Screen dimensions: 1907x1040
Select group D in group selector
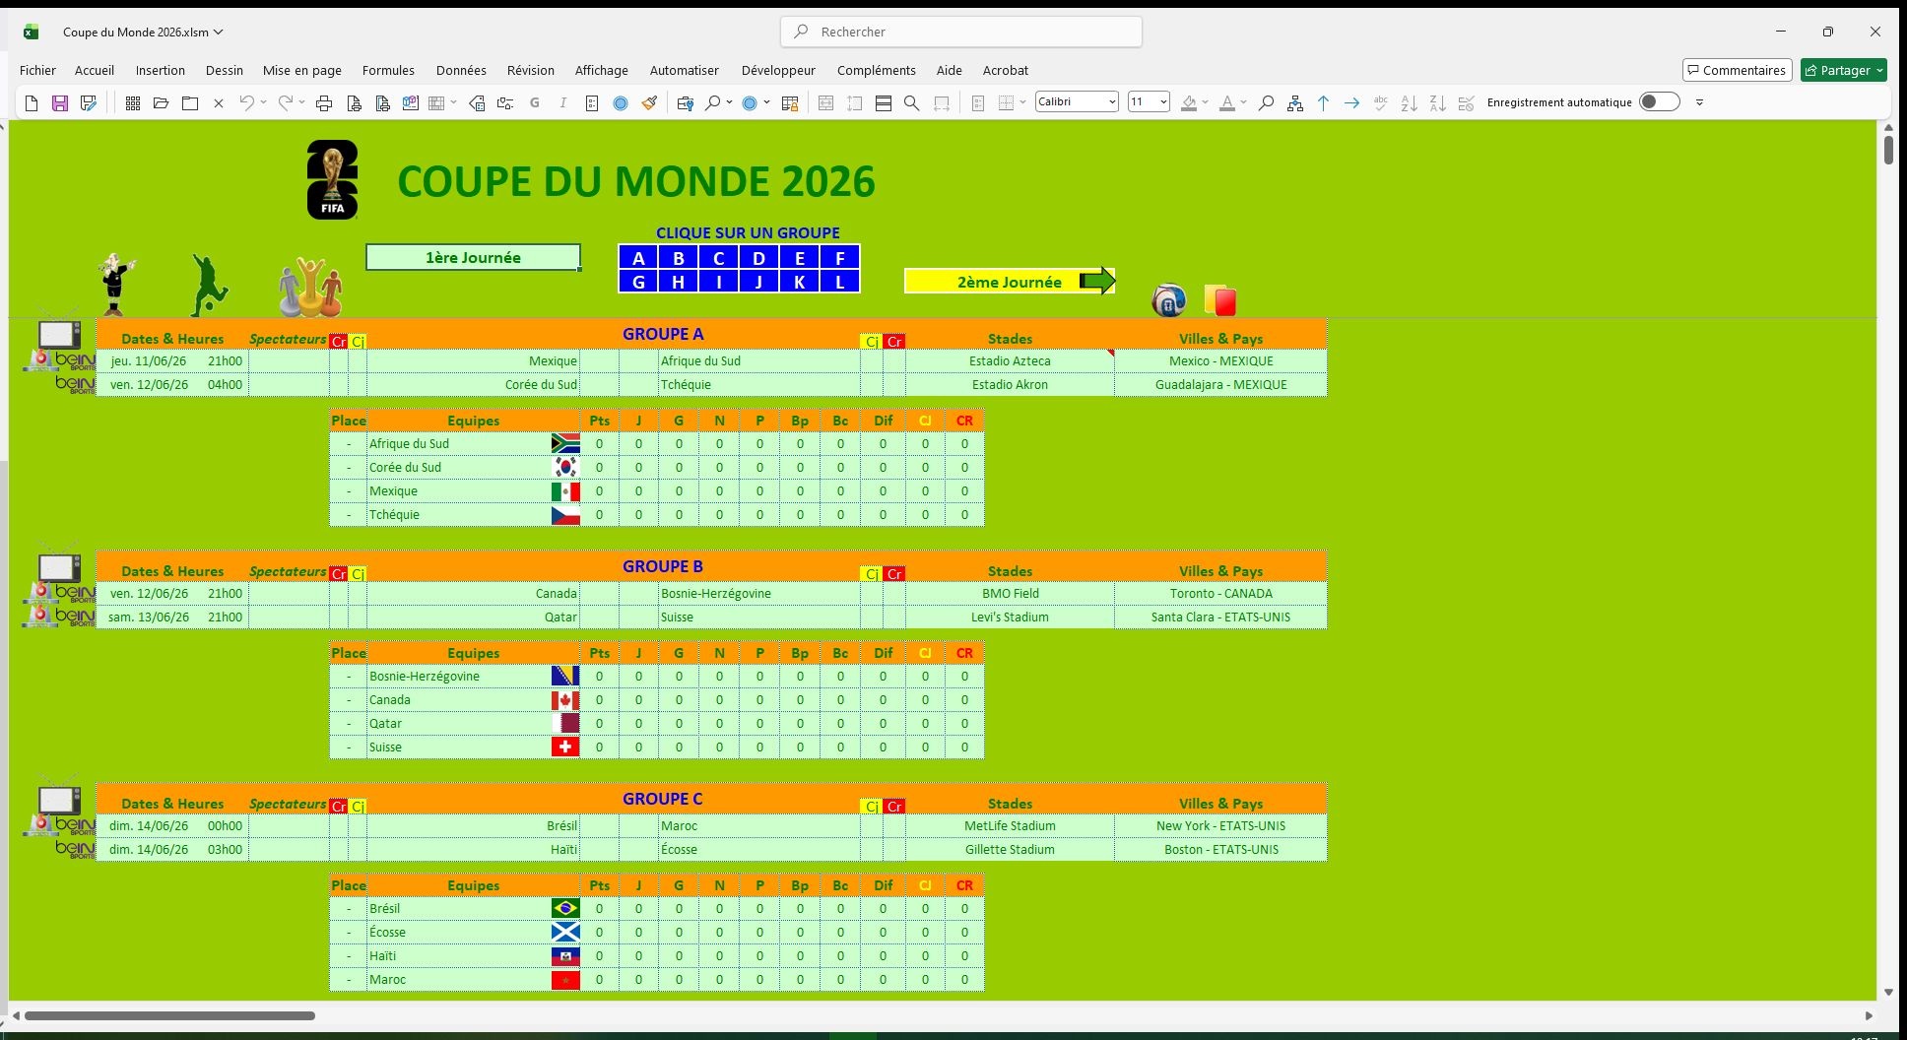(x=758, y=258)
